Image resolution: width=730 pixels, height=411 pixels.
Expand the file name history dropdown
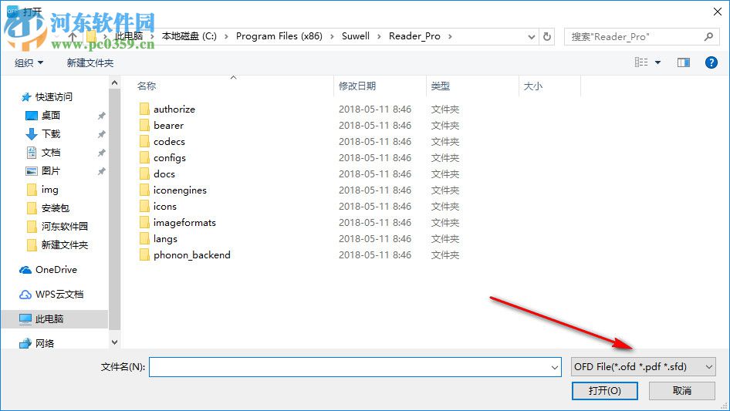[x=555, y=367]
